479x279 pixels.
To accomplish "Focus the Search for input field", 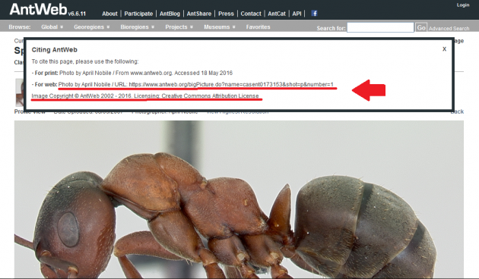I will point(380,27).
